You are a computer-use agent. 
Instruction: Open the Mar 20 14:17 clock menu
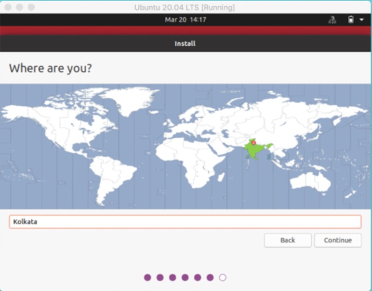pyautogui.click(x=186, y=19)
